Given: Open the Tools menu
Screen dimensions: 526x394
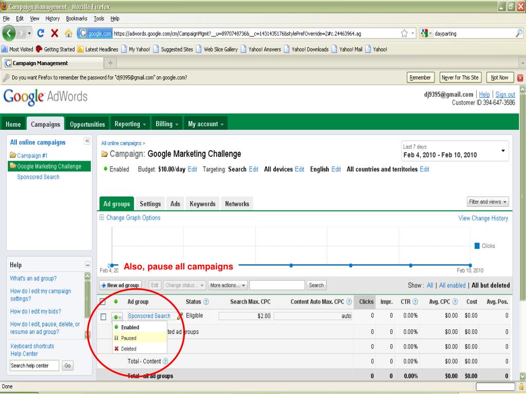Looking at the screenshot, I should tap(99, 18).
